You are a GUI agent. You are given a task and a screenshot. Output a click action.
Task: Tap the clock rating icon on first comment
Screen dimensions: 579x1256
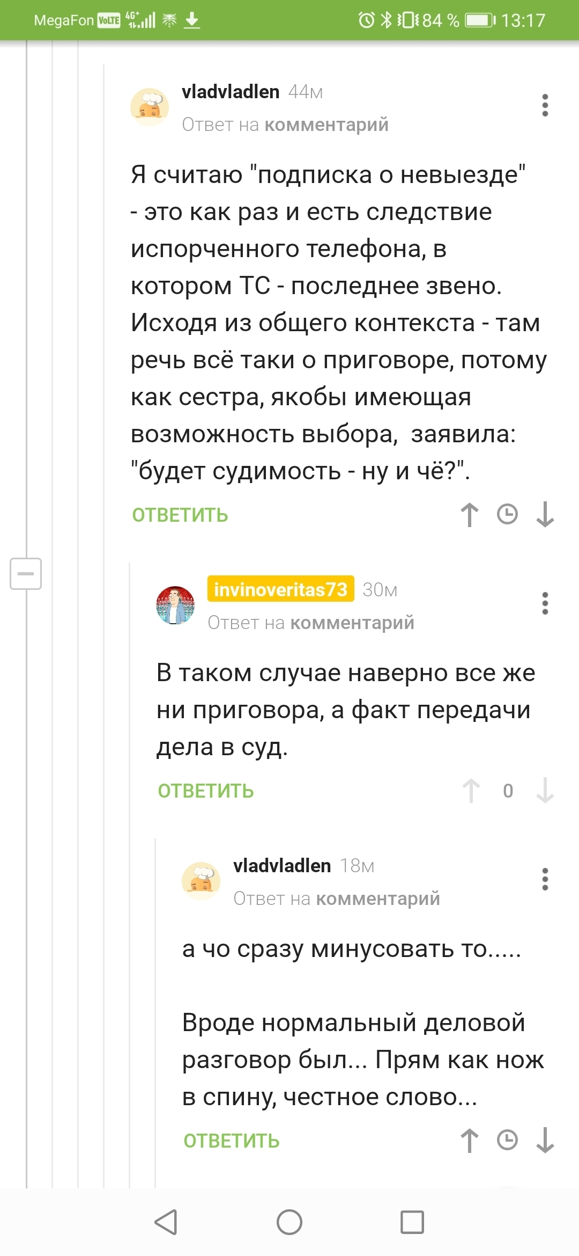pyautogui.click(x=507, y=515)
